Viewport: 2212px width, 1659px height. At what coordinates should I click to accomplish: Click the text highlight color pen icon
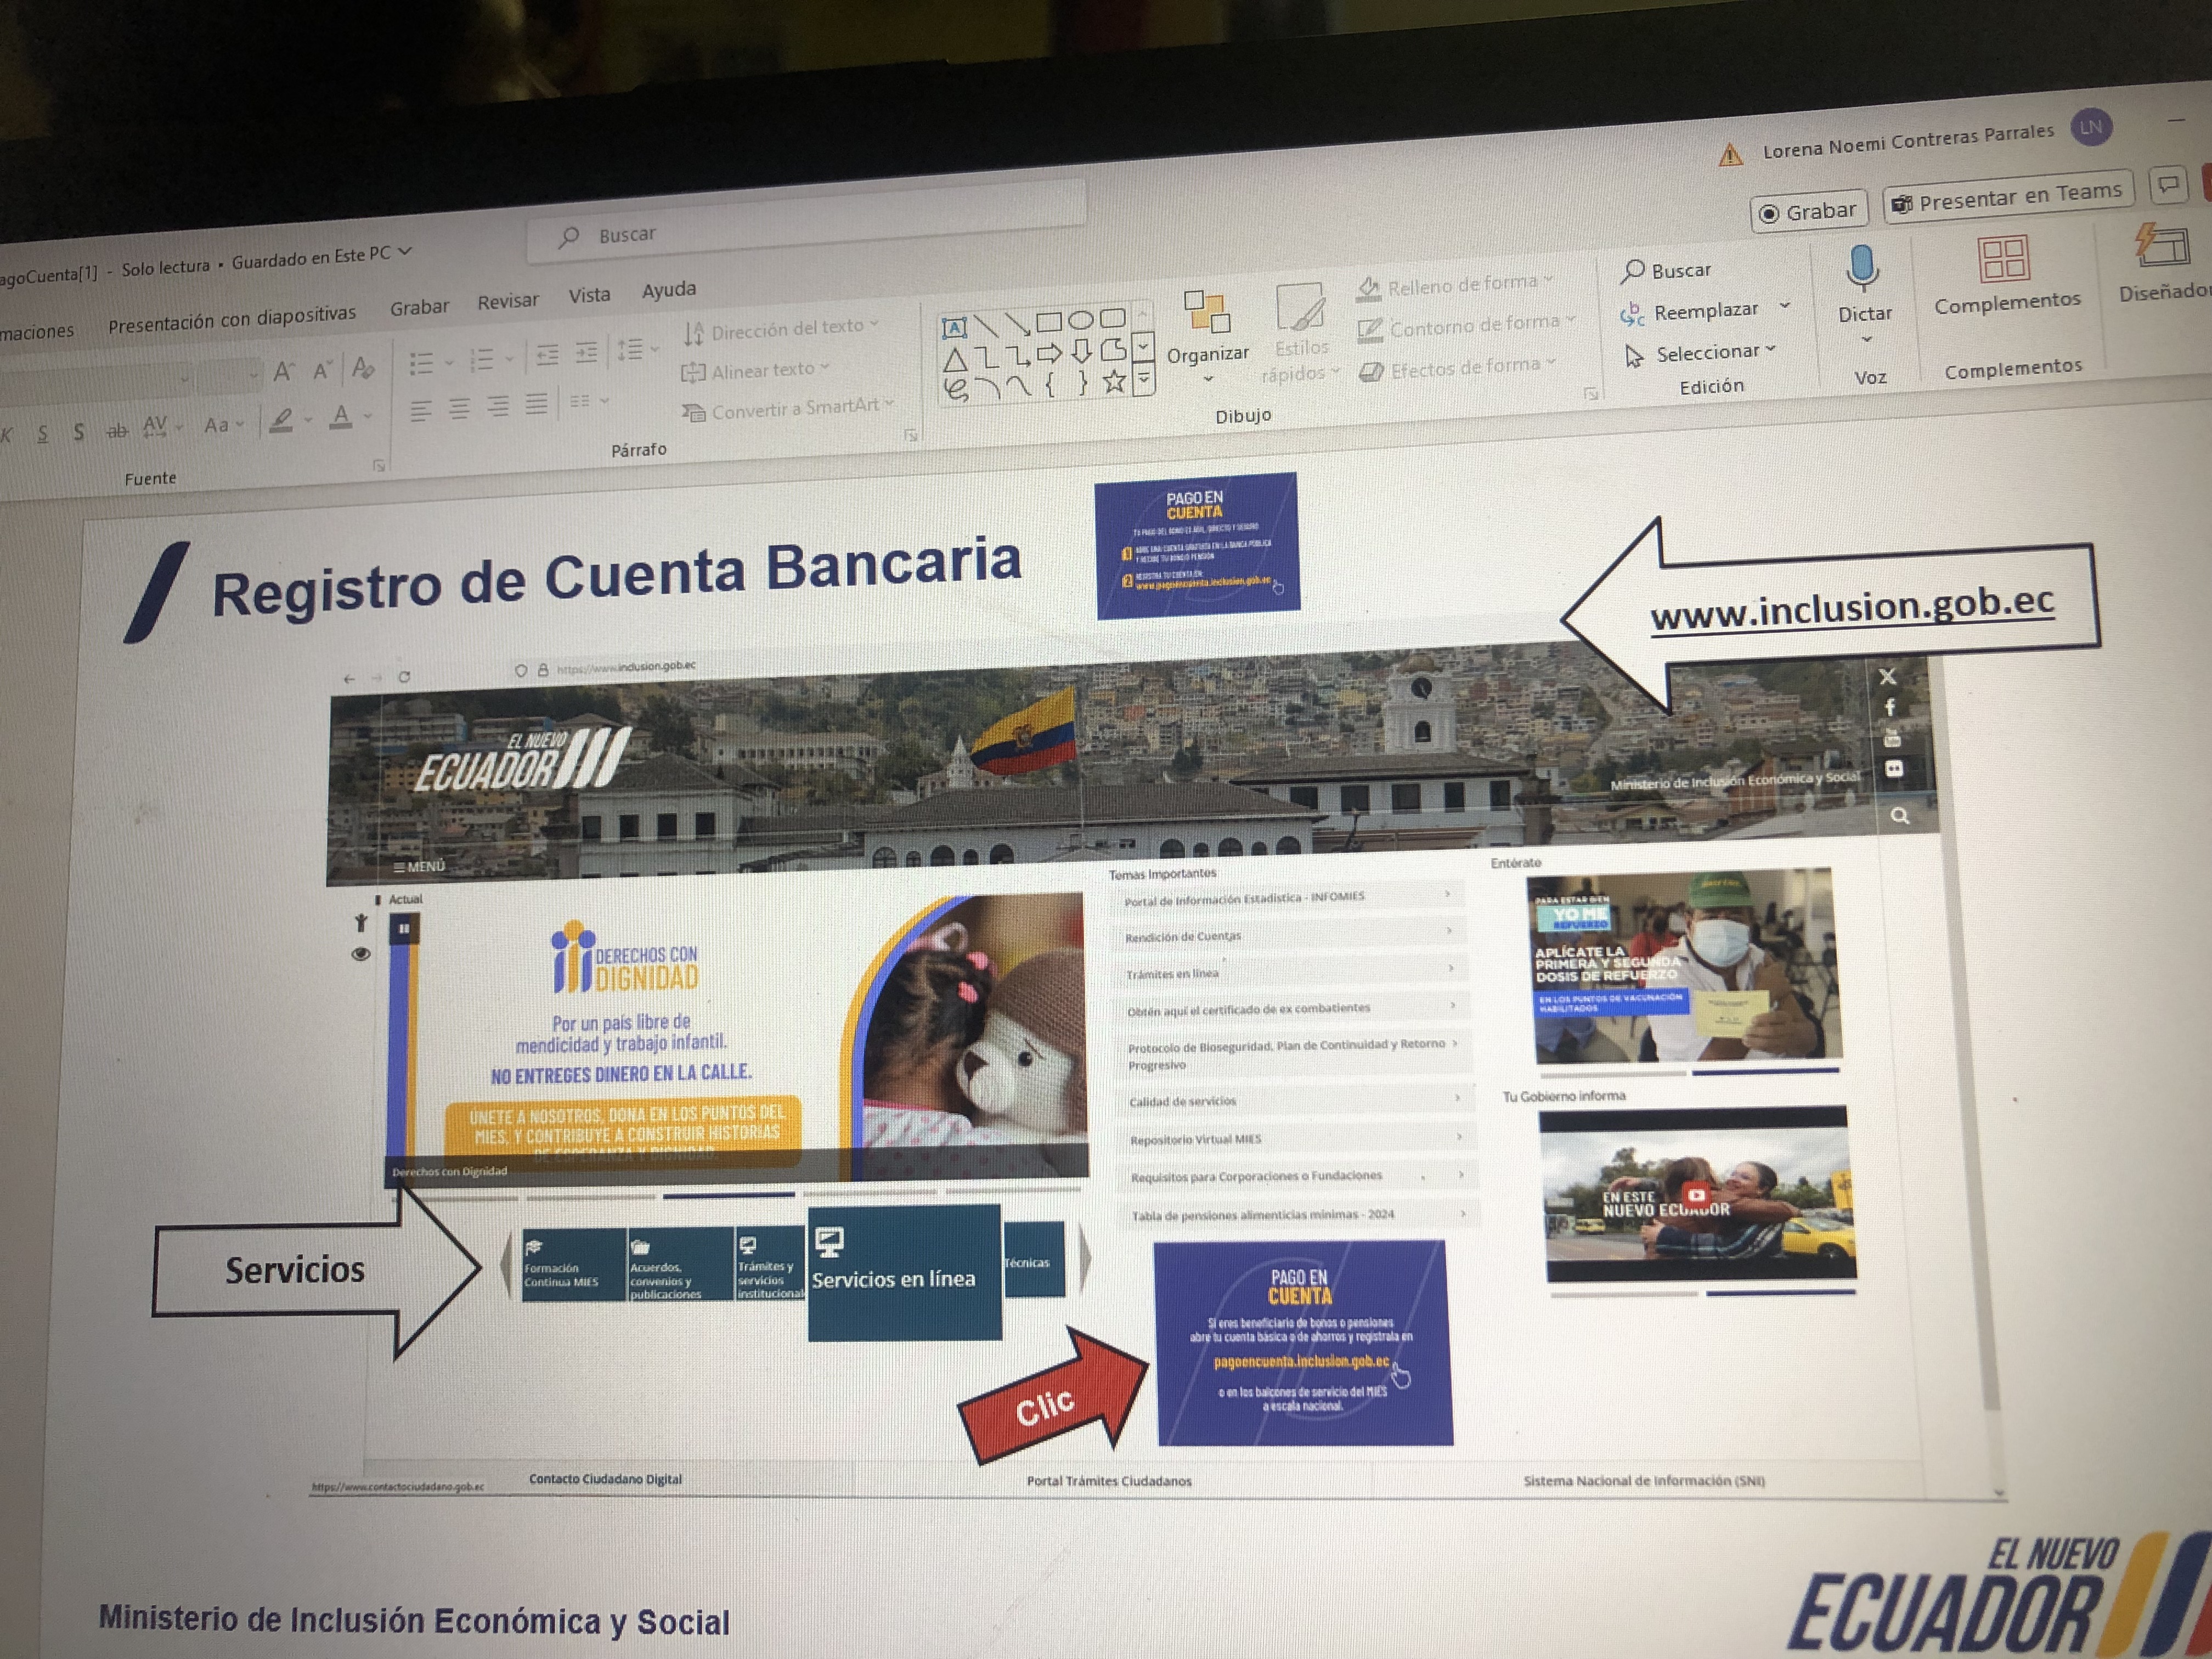point(282,420)
